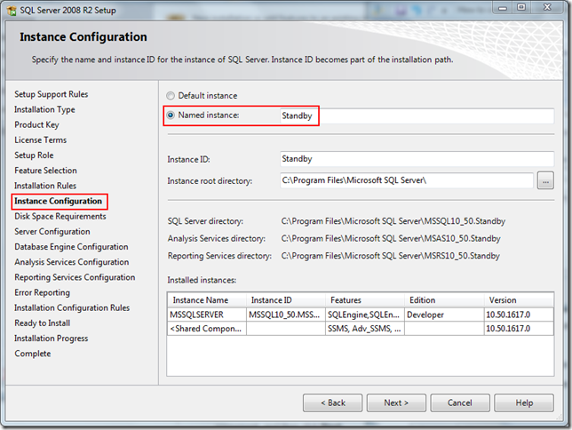This screenshot has width=572, height=430.
Task: Click the Instance root directory field
Action: coord(407,180)
